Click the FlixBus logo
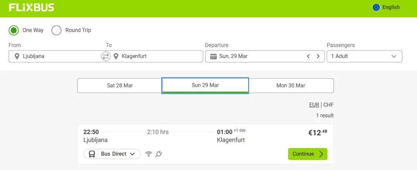 click(31, 7)
